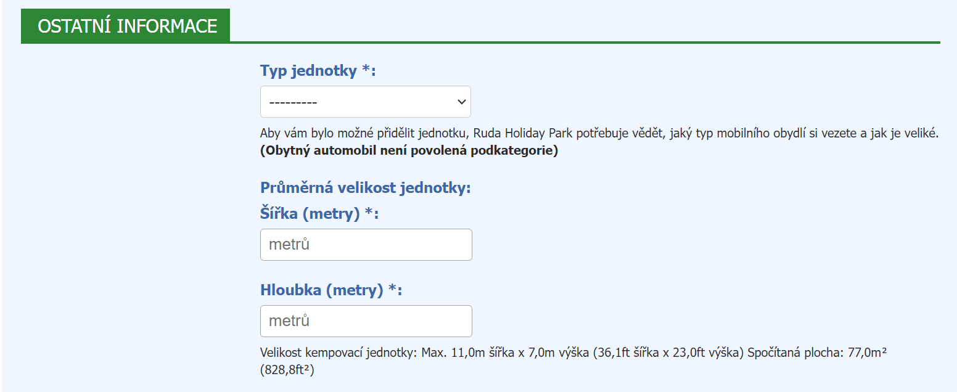Screen dimensions: 957x392
Task: Focus the Hloubka (metry) input field
Action: coord(366,321)
